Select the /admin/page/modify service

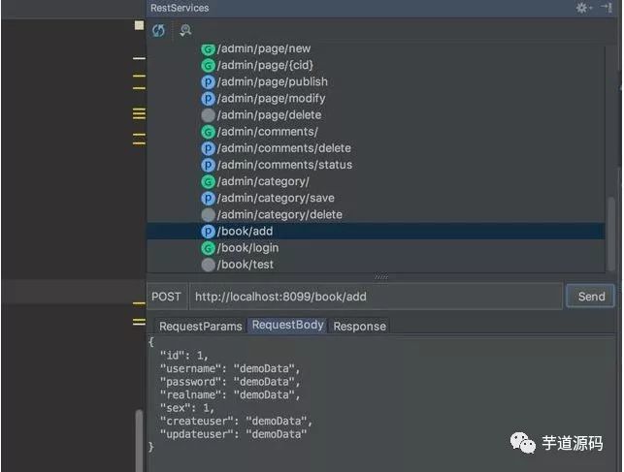click(272, 99)
